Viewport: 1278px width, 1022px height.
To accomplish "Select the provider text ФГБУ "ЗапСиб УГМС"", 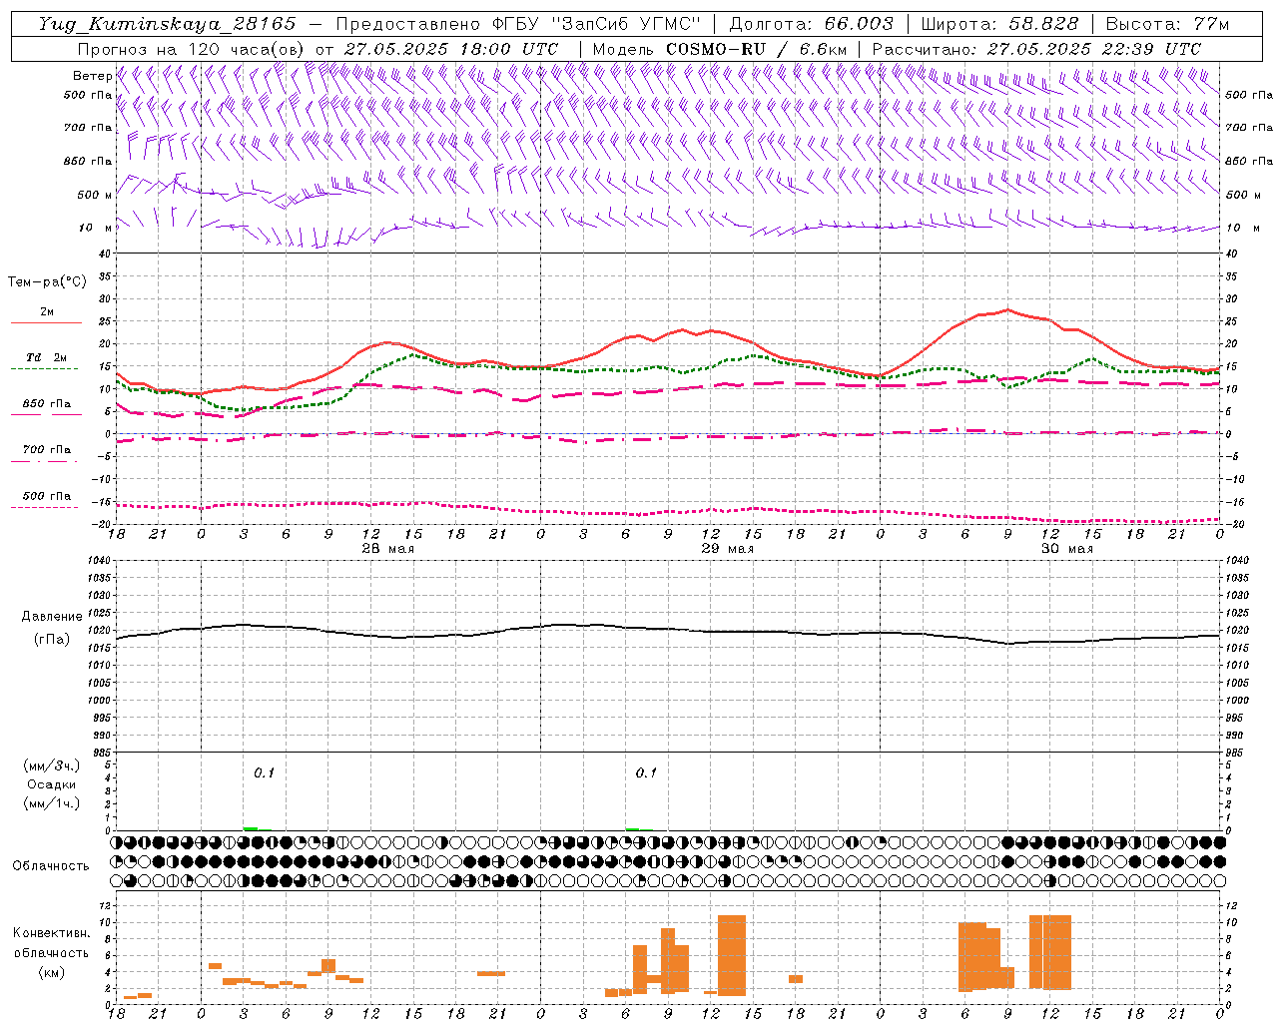I will [x=597, y=24].
